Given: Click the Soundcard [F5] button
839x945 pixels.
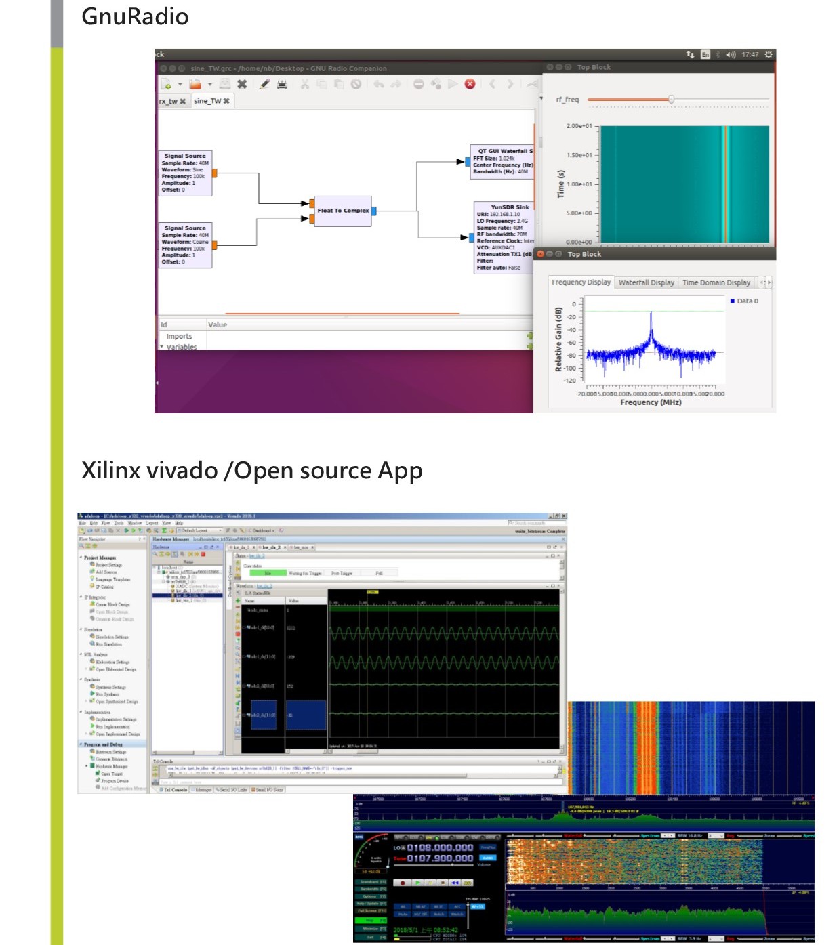Looking at the screenshot, I should pos(371,882).
